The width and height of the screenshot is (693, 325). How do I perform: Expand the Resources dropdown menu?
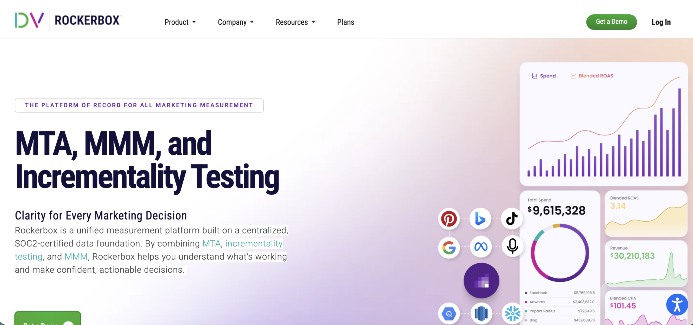[x=295, y=22]
